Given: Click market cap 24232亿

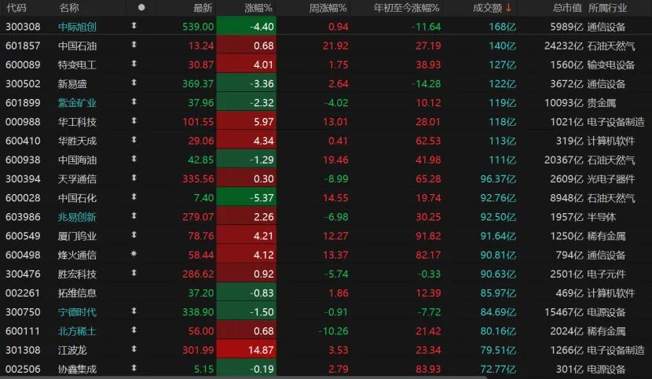Looking at the screenshot, I should pos(563,46).
